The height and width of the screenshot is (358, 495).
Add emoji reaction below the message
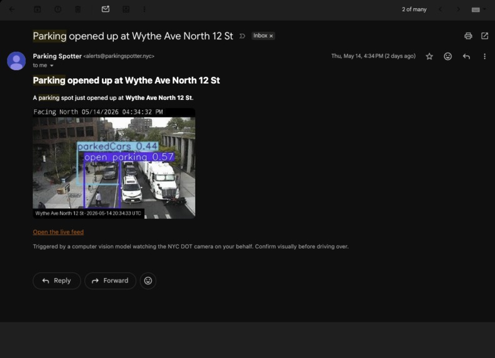(x=148, y=281)
